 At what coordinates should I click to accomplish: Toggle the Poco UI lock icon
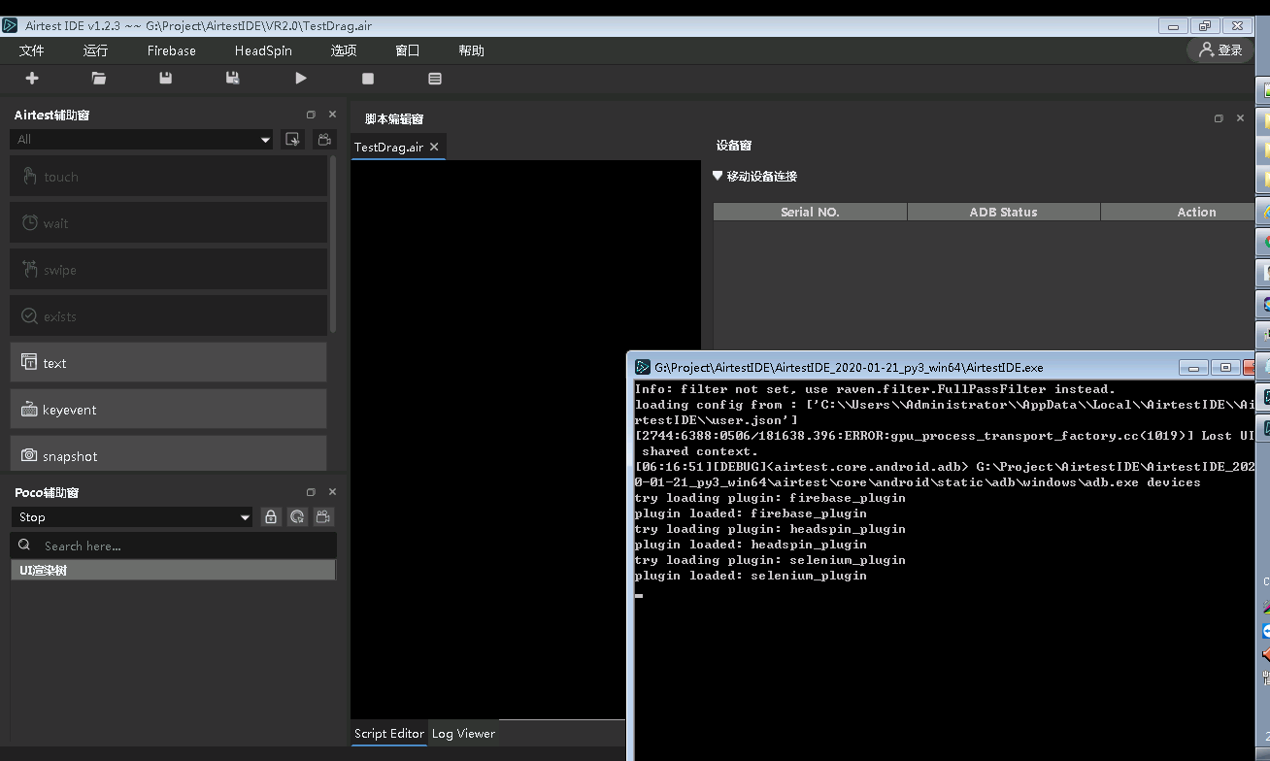tap(271, 517)
